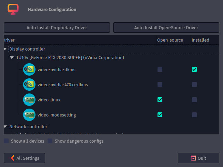Select the video-nvidia-dkms driver name
Screen dimensions: 223x167
coord(57,70)
